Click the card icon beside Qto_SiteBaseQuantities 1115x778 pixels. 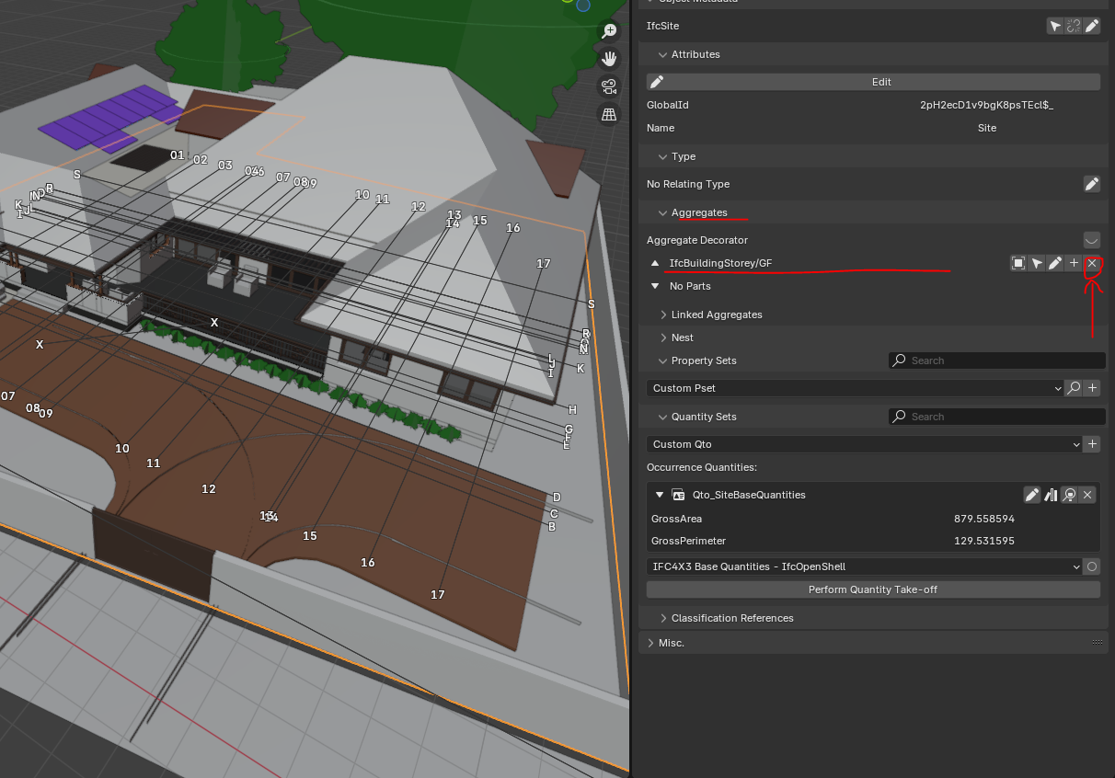(x=678, y=495)
